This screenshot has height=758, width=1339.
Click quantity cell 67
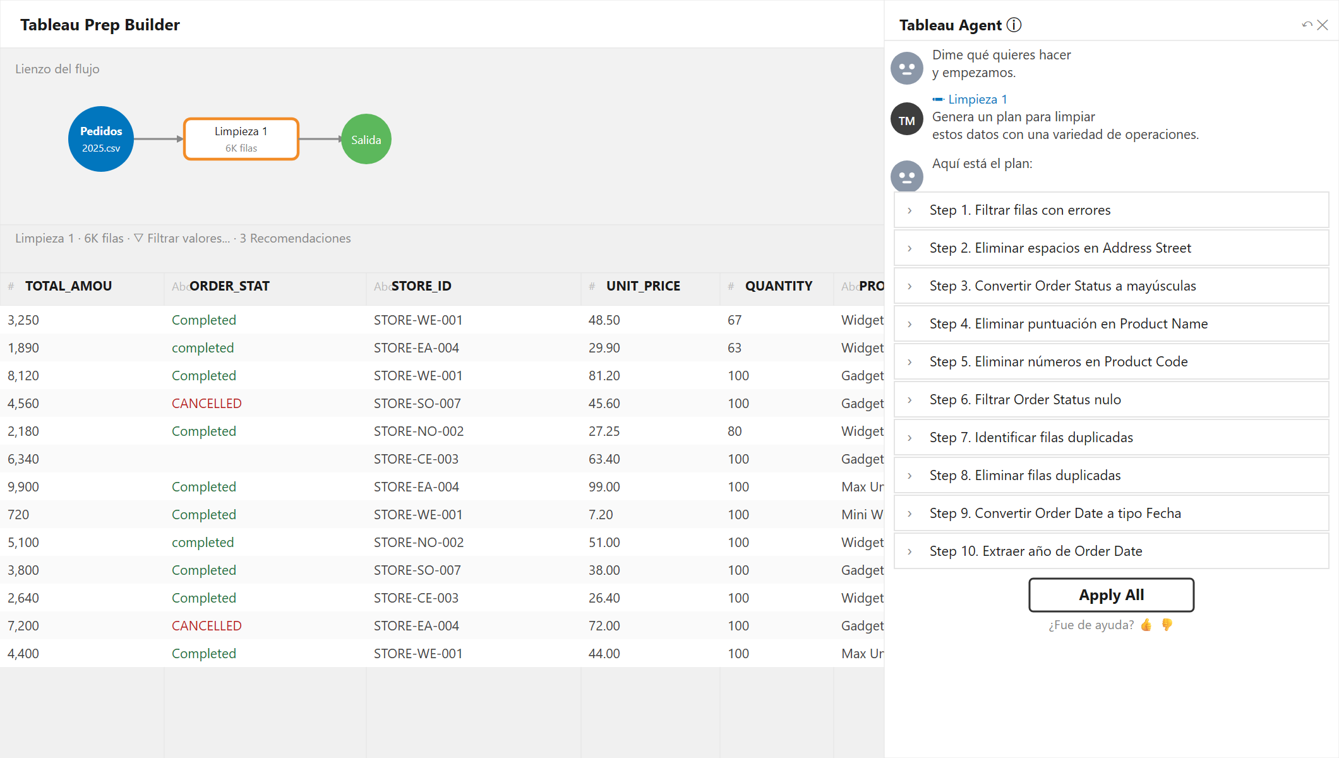[x=735, y=320]
